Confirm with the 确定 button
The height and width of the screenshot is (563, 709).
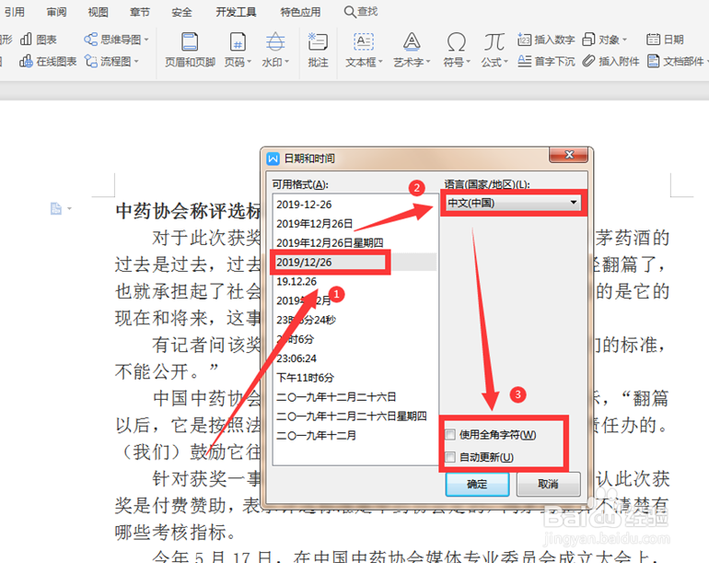[477, 485]
